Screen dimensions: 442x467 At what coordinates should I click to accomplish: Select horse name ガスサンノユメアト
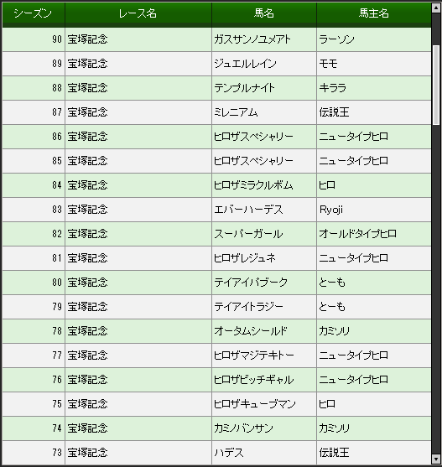tap(252, 39)
